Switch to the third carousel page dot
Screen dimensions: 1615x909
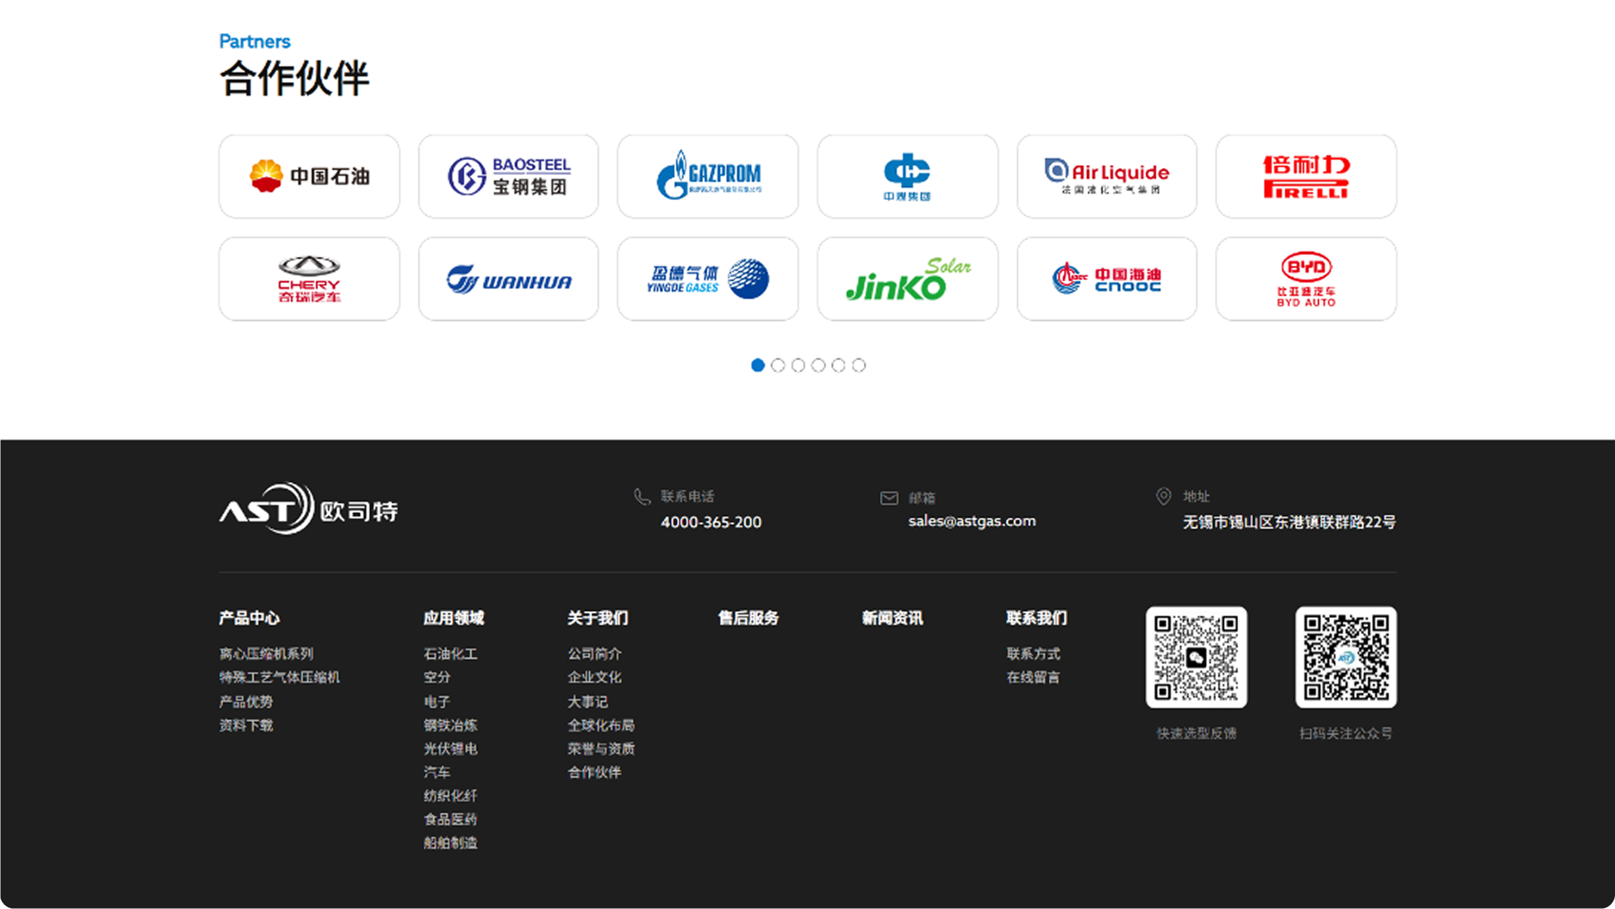point(799,365)
